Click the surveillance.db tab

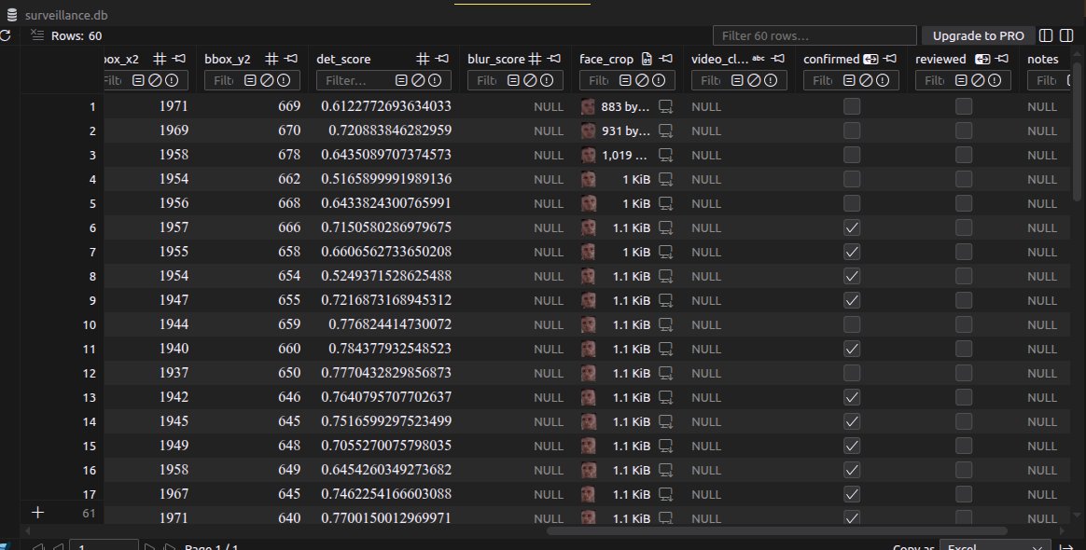(57, 15)
